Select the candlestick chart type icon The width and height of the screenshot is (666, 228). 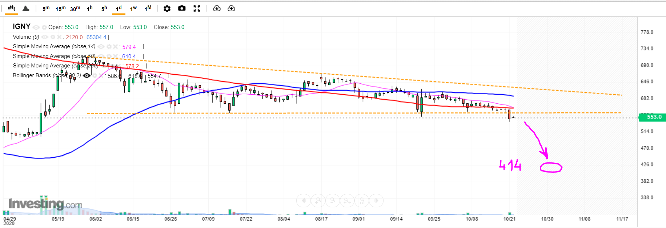pyautogui.click(x=12, y=8)
